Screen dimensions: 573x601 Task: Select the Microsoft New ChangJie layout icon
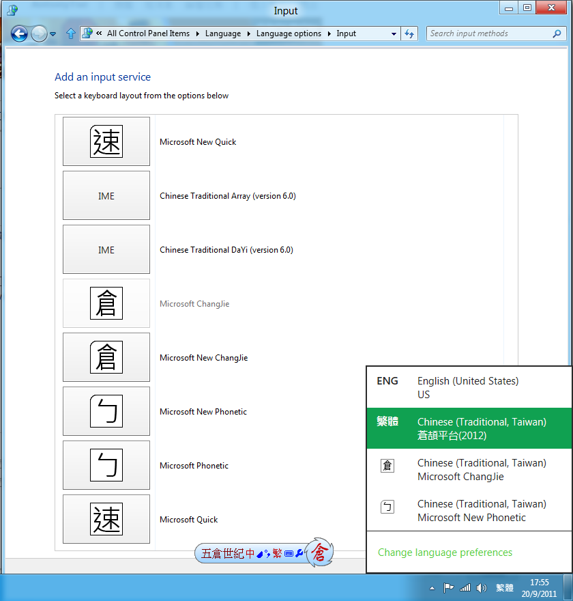106,357
